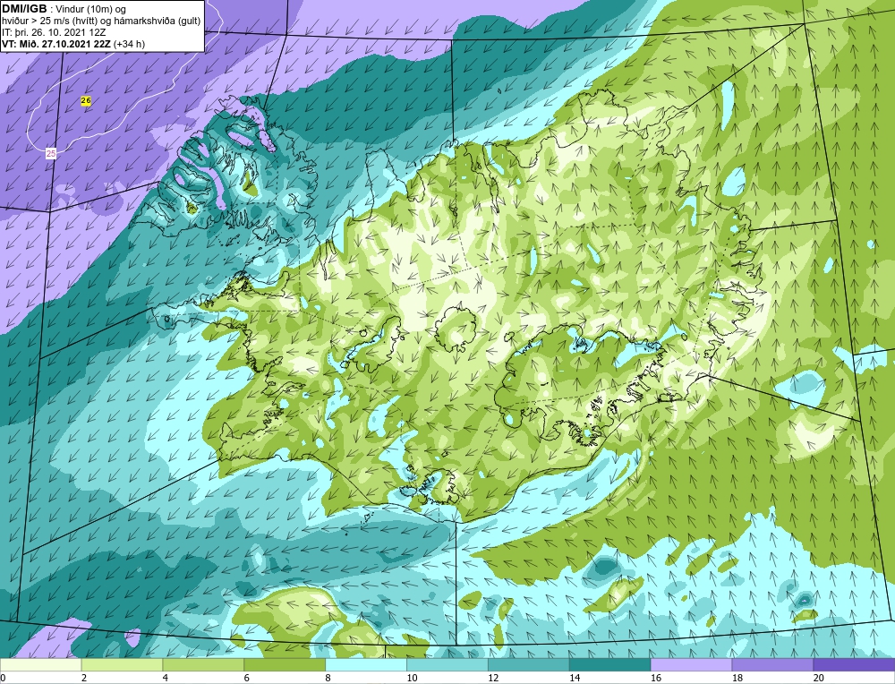Image resolution: width=895 pixels, height=684 pixels.
Task: Click the olive green 6–8 legend swatch
Action: (x=285, y=665)
